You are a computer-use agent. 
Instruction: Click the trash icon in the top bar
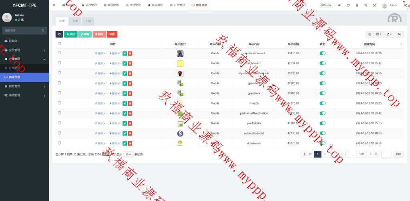click(357, 5)
